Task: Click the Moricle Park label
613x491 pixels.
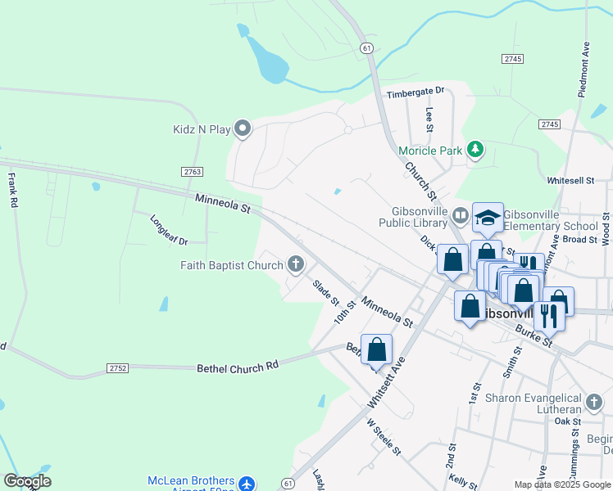Action: [x=430, y=151]
